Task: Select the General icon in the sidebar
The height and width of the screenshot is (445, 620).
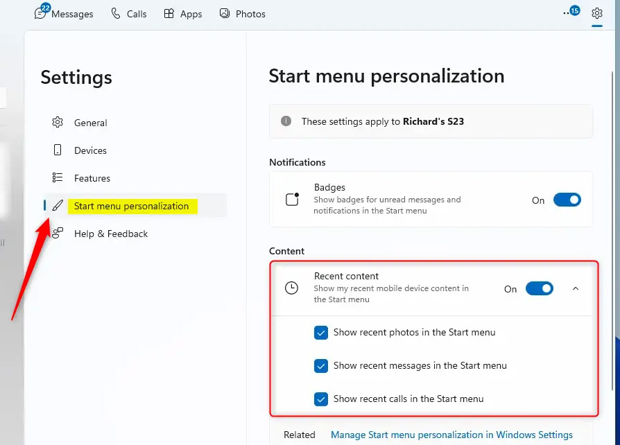Action: [58, 123]
